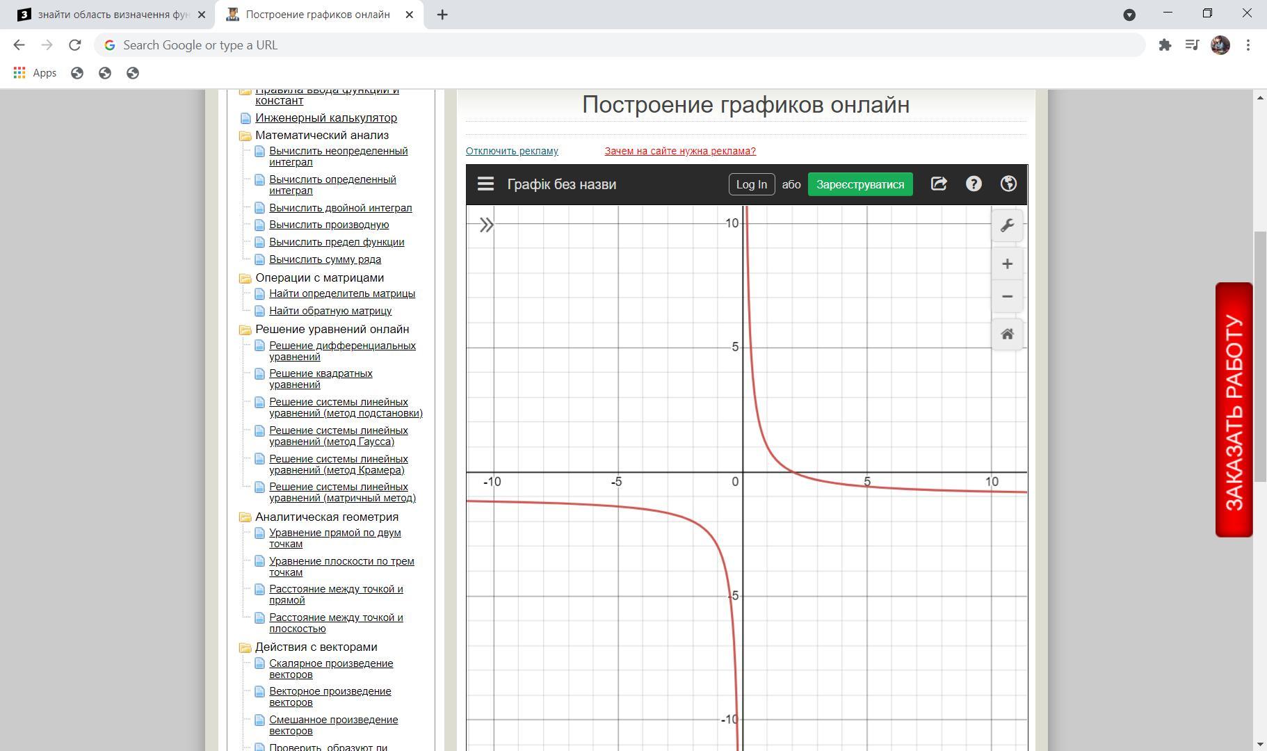The width and height of the screenshot is (1267, 751).
Task: Open Вычислить неопределенный интеграл
Action: pyautogui.click(x=339, y=156)
